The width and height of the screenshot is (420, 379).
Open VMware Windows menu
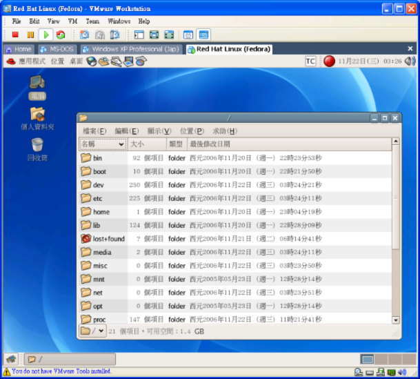[119, 21]
